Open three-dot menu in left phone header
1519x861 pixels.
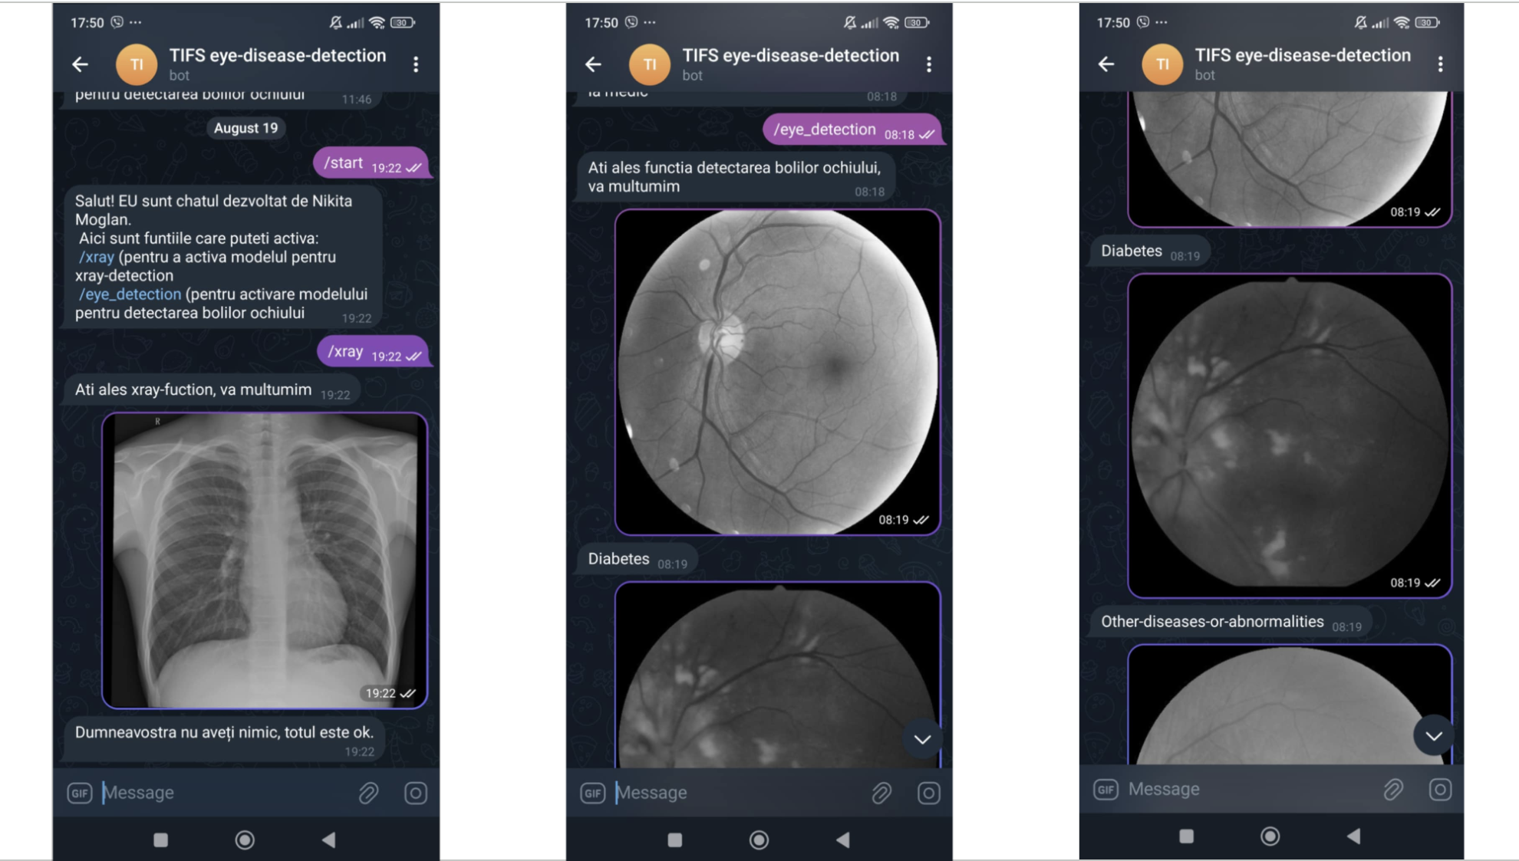click(x=416, y=64)
